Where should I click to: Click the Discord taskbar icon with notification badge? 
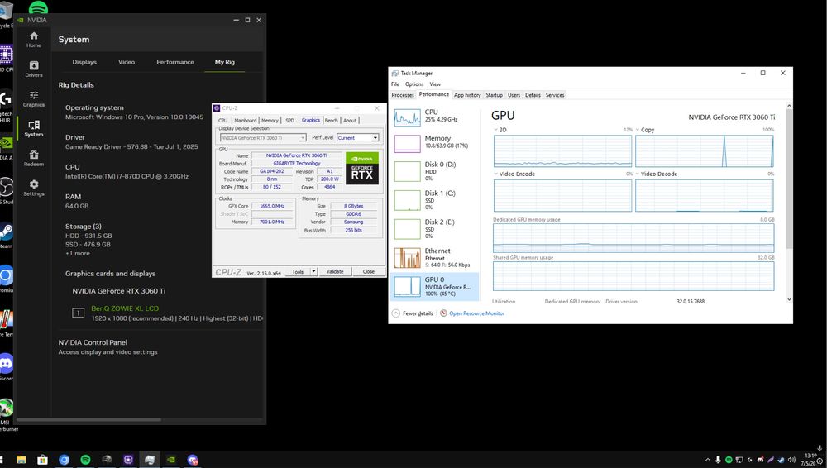pos(193,460)
